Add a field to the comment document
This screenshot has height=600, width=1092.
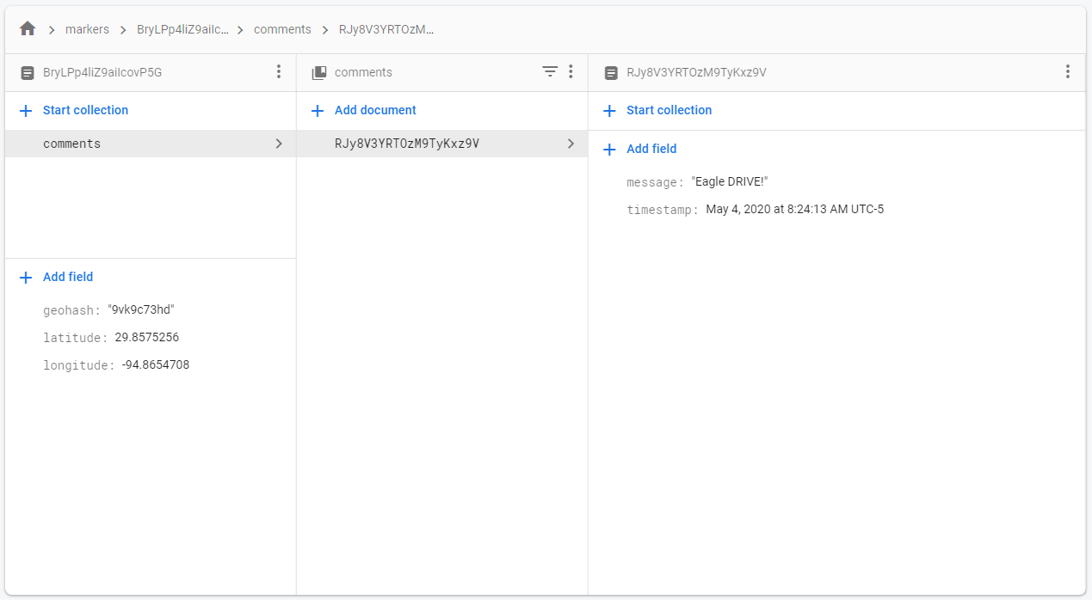tap(651, 149)
